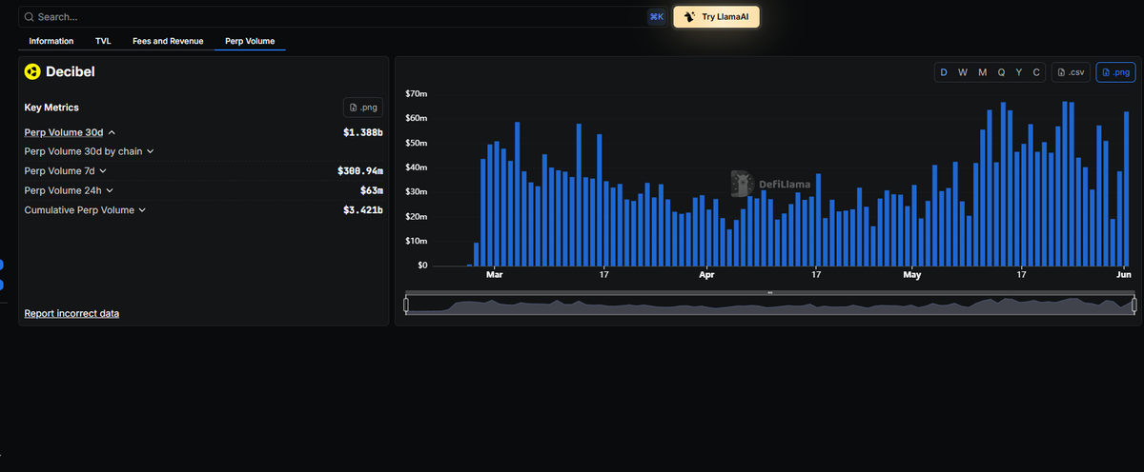Click the Key Metrics heading

pos(51,108)
